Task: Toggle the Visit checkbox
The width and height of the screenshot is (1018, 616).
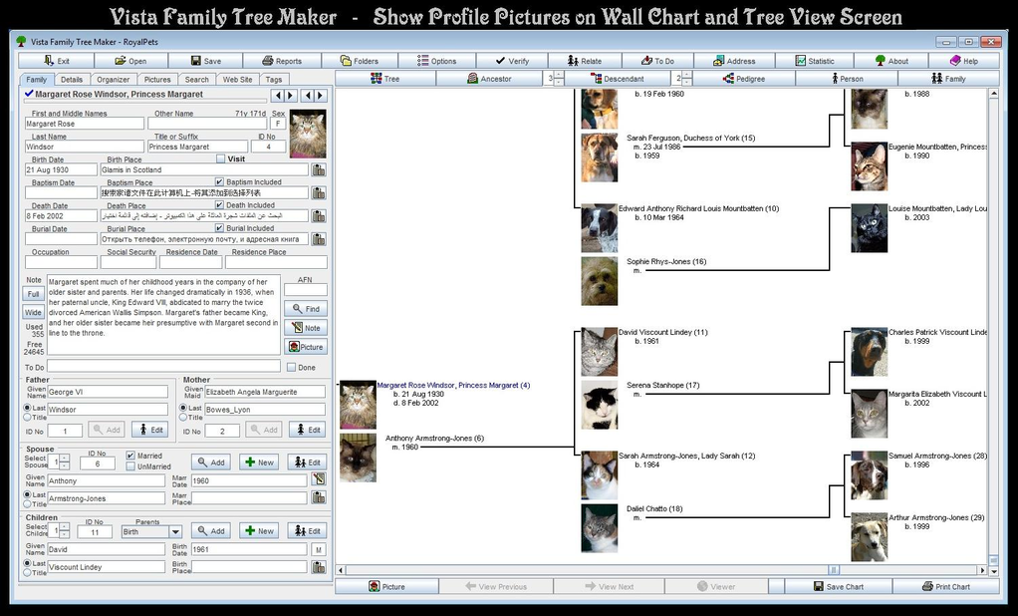Action: (221, 158)
